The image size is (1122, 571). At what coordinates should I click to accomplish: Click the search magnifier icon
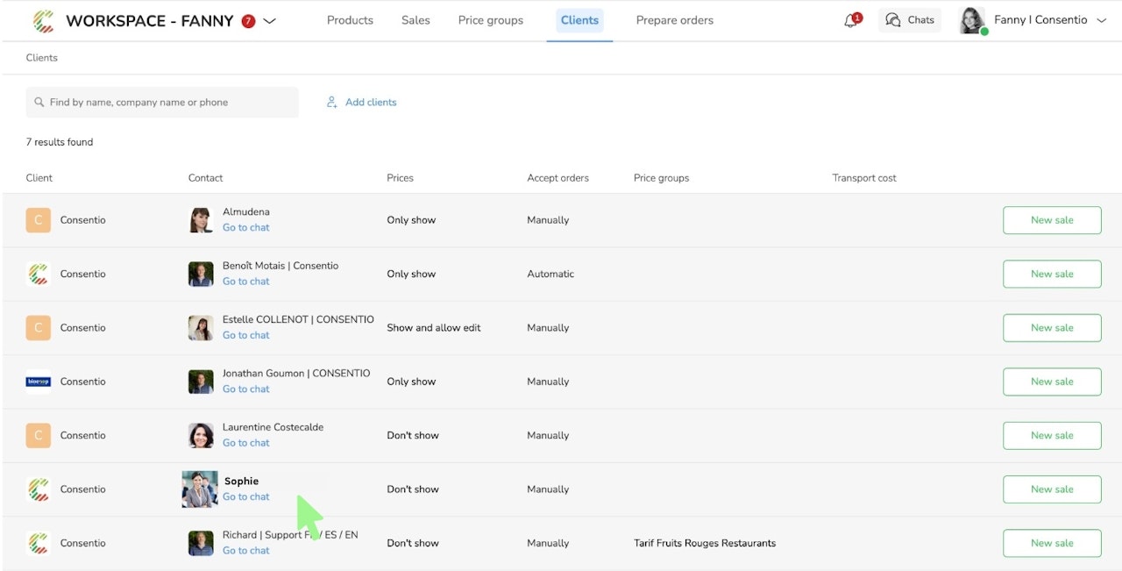pos(39,103)
